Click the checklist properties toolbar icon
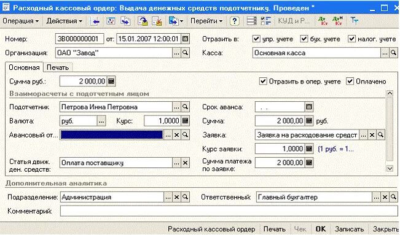This screenshot has width=400, height=235. [x=266, y=21]
